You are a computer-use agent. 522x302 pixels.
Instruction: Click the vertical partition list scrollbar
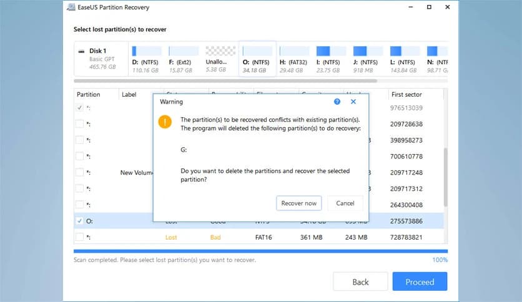(445, 177)
